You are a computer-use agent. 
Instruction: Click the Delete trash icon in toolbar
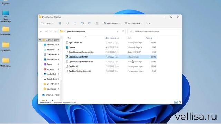coord(97,23)
